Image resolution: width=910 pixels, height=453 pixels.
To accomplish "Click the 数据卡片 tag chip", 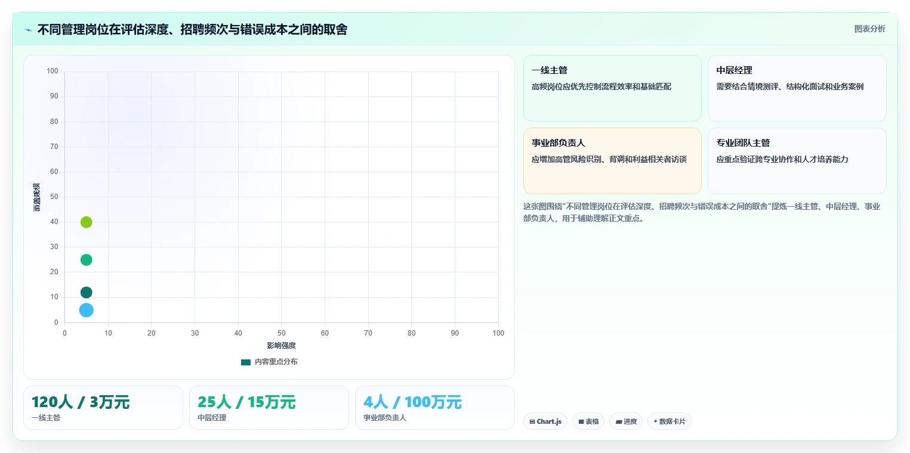I will (670, 421).
